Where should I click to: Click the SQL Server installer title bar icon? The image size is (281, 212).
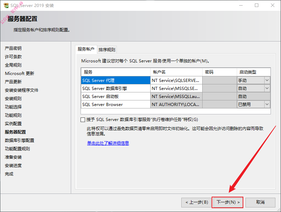(x=6, y=5)
